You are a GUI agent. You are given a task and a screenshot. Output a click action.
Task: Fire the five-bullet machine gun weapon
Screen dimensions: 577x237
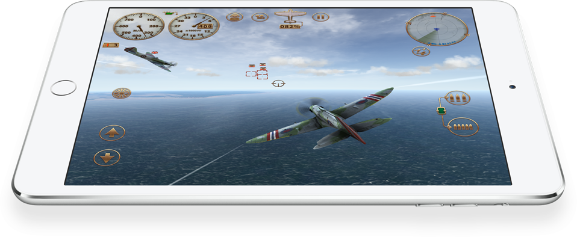coord(463,127)
